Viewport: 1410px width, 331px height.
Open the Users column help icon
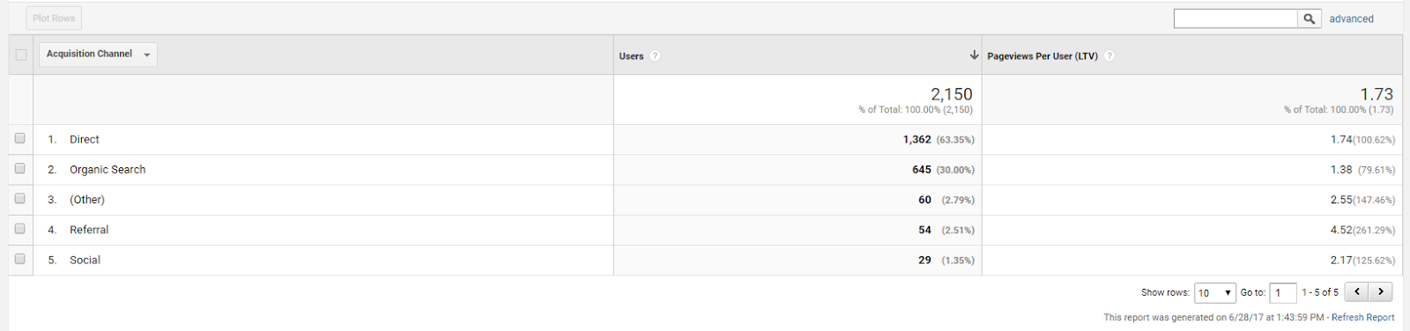(x=655, y=56)
